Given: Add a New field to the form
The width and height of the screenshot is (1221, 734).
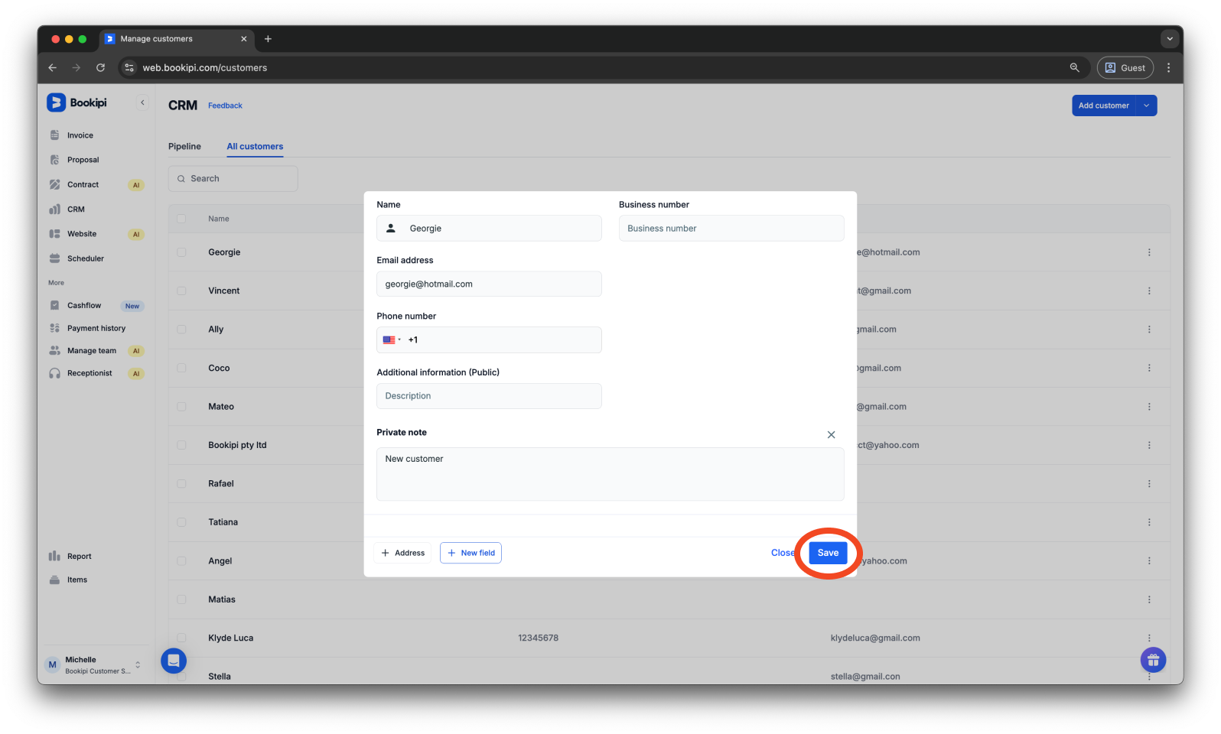Looking at the screenshot, I should (x=470, y=553).
